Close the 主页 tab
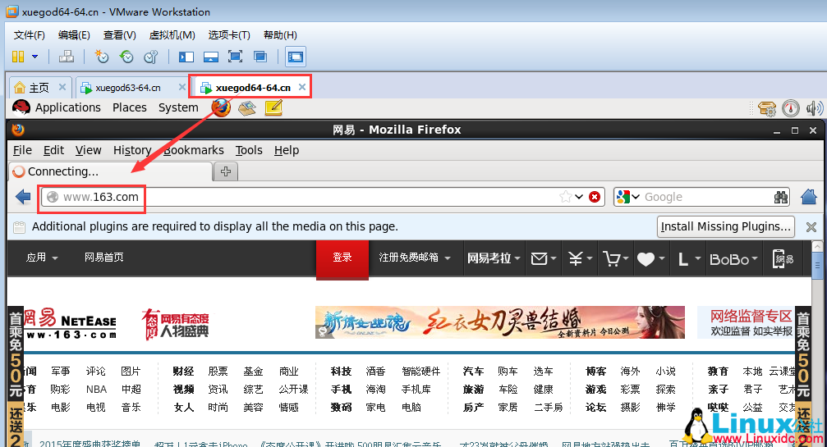Image resolution: width=827 pixels, height=447 pixels. (62, 87)
